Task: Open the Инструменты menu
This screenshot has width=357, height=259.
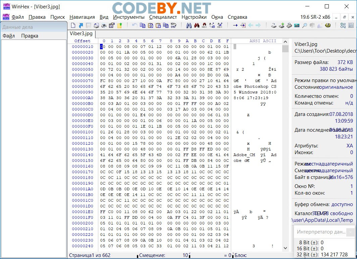Action: 129,17
